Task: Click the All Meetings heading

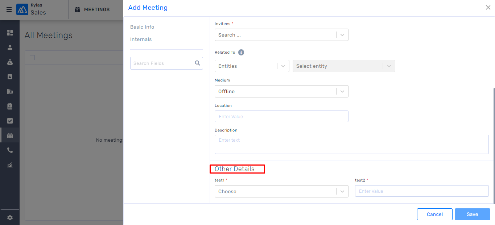Action: tap(49, 35)
